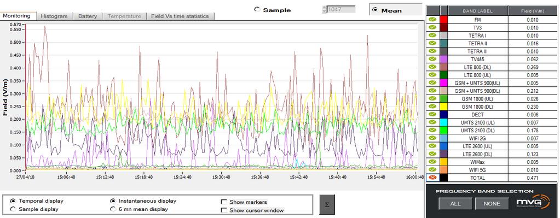Image resolution: width=560 pixels, height=218 pixels.
Task: Click the UMTS 2100 (DL) value 0.178
Action: point(532,130)
